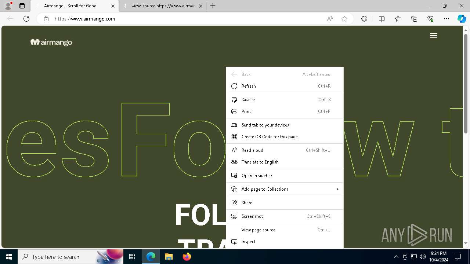Open the Edge profile icon
Screen dimensions: 470x264
pyautogui.click(x=8, y=6)
